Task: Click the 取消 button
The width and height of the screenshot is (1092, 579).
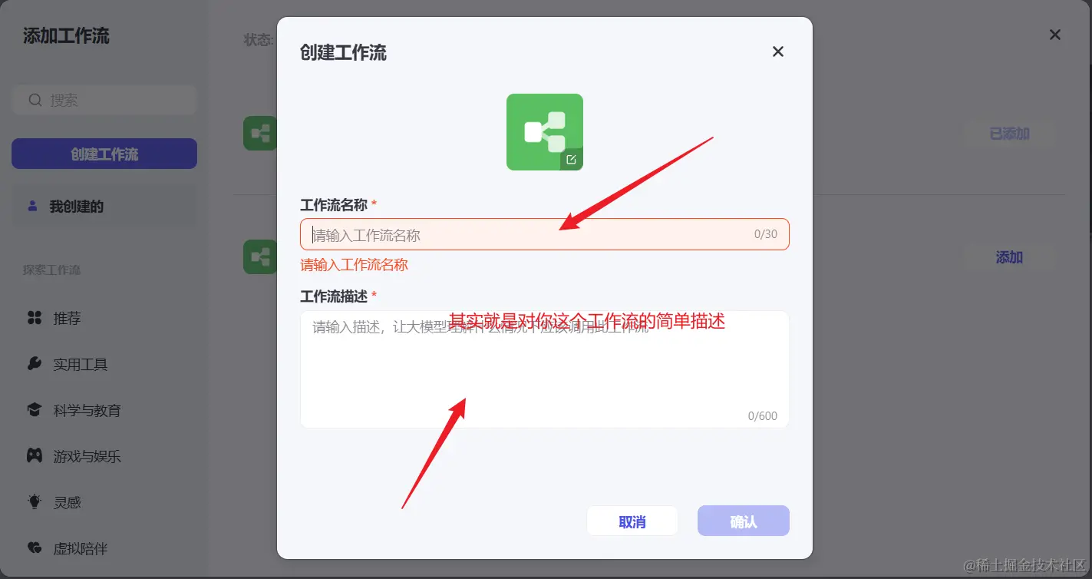Action: pos(632,521)
